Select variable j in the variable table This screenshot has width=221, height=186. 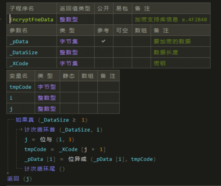[11, 109]
